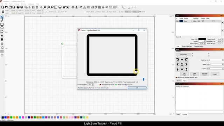Pick the red swatch in the color palette

point(8,118)
